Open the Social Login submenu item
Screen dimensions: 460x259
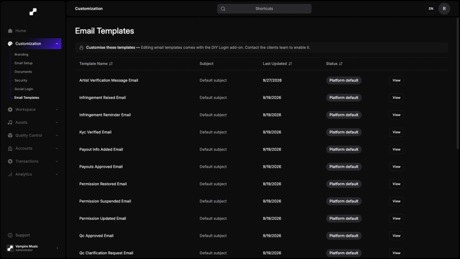coord(24,89)
